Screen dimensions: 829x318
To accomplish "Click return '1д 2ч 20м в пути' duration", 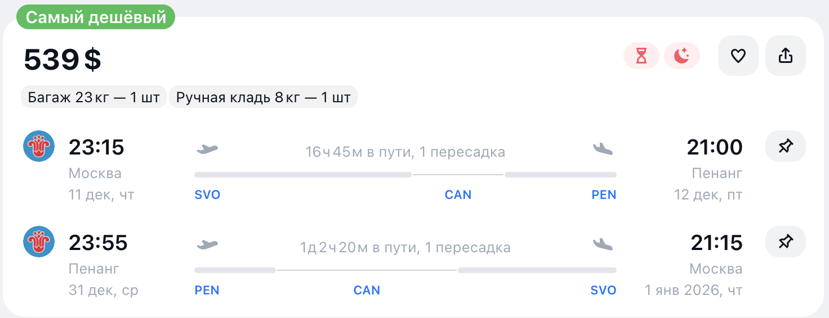I will coord(405,247).
